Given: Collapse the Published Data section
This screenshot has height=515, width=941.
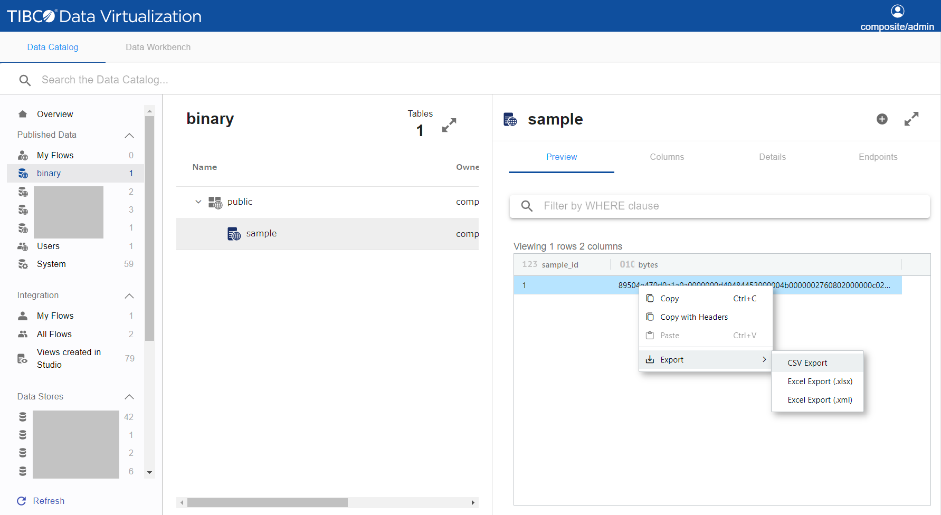Looking at the screenshot, I should point(129,135).
